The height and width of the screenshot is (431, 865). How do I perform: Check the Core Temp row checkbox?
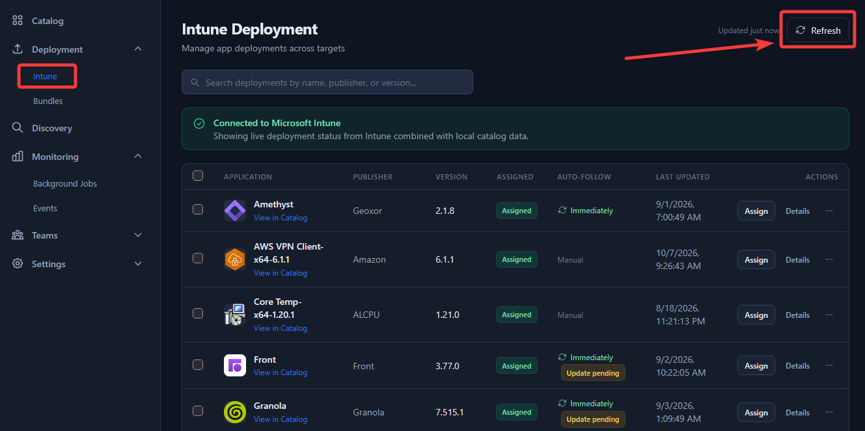click(x=198, y=313)
